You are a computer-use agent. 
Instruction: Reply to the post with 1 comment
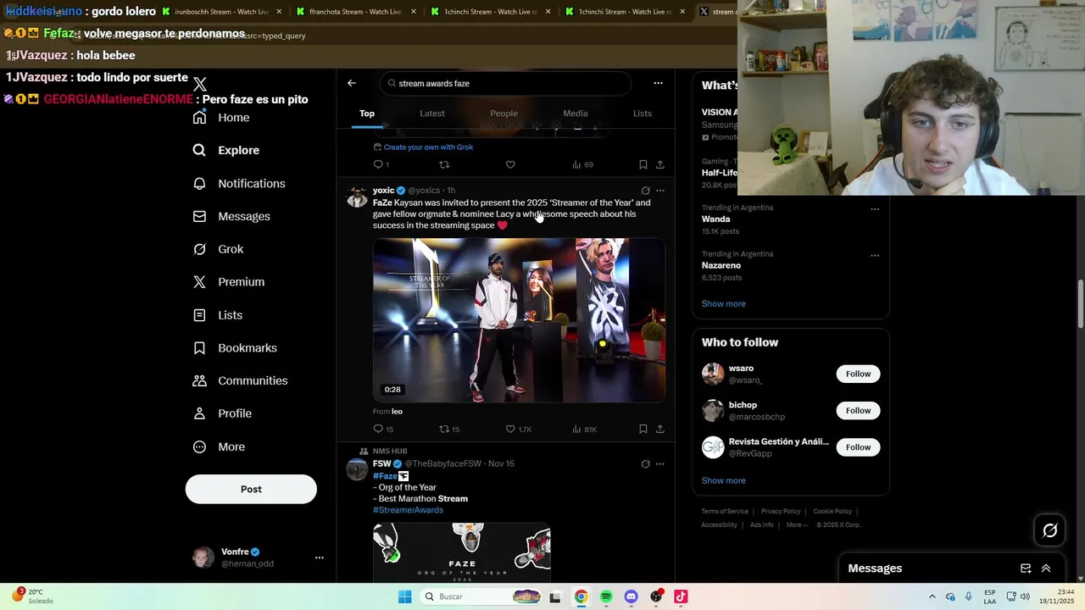[x=381, y=164]
